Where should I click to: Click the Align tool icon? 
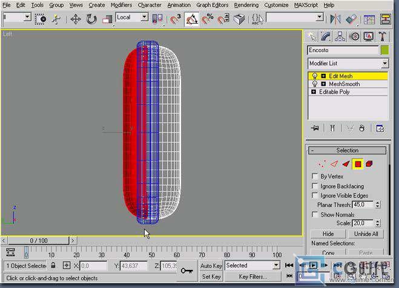351,19
